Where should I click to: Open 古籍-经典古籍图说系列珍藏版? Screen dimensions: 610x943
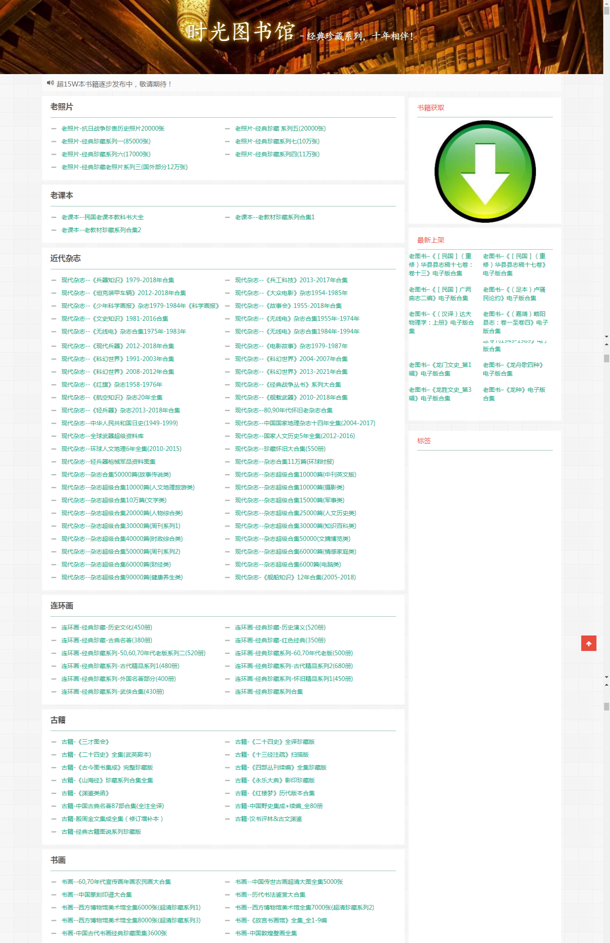[101, 832]
